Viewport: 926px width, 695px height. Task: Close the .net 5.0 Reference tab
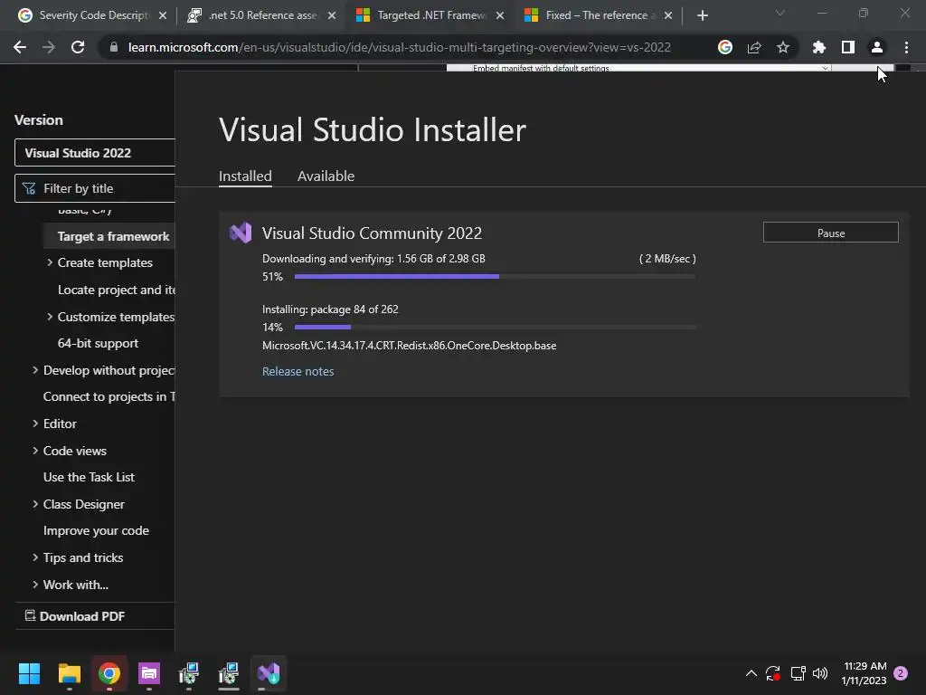[332, 15]
